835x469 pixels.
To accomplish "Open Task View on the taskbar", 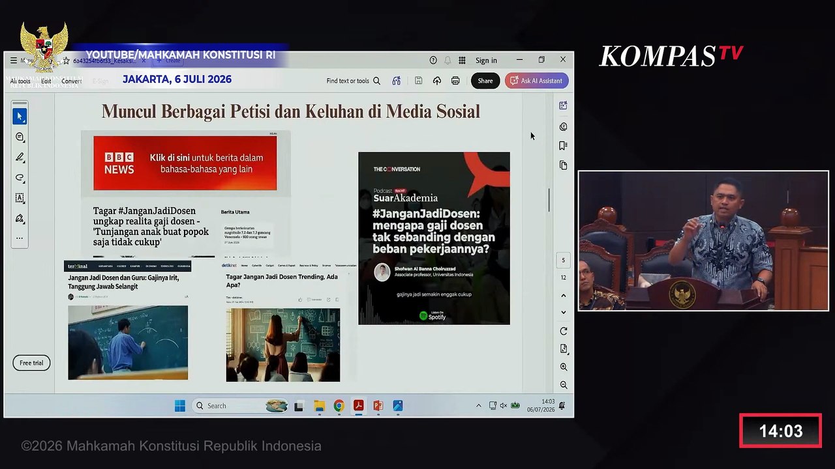I will [x=299, y=406].
